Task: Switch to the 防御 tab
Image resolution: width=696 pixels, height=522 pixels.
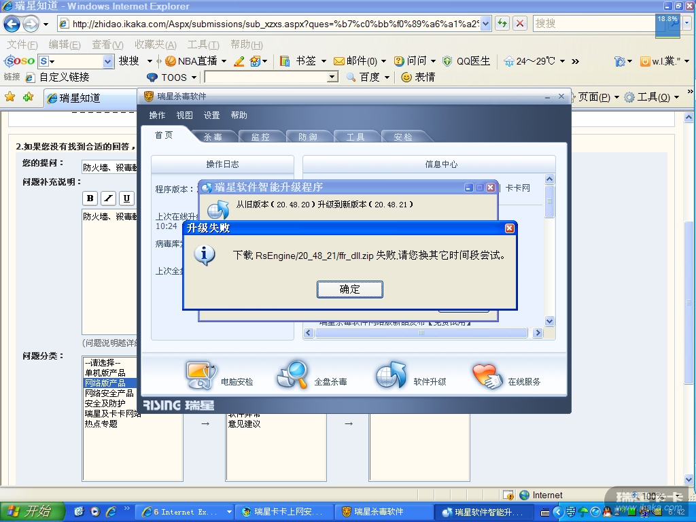Action: 308,137
